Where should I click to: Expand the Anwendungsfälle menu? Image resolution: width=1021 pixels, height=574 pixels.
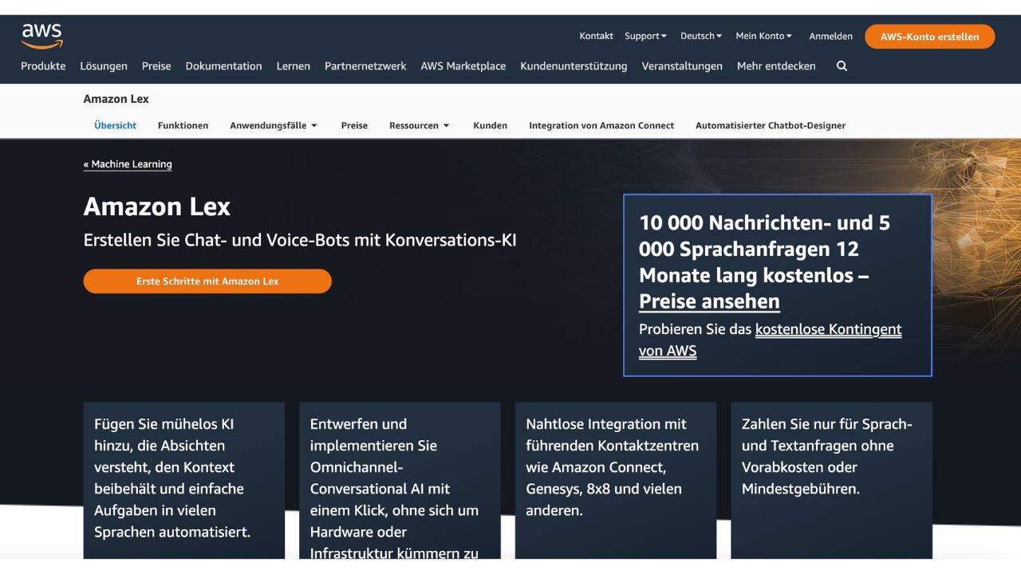[272, 125]
